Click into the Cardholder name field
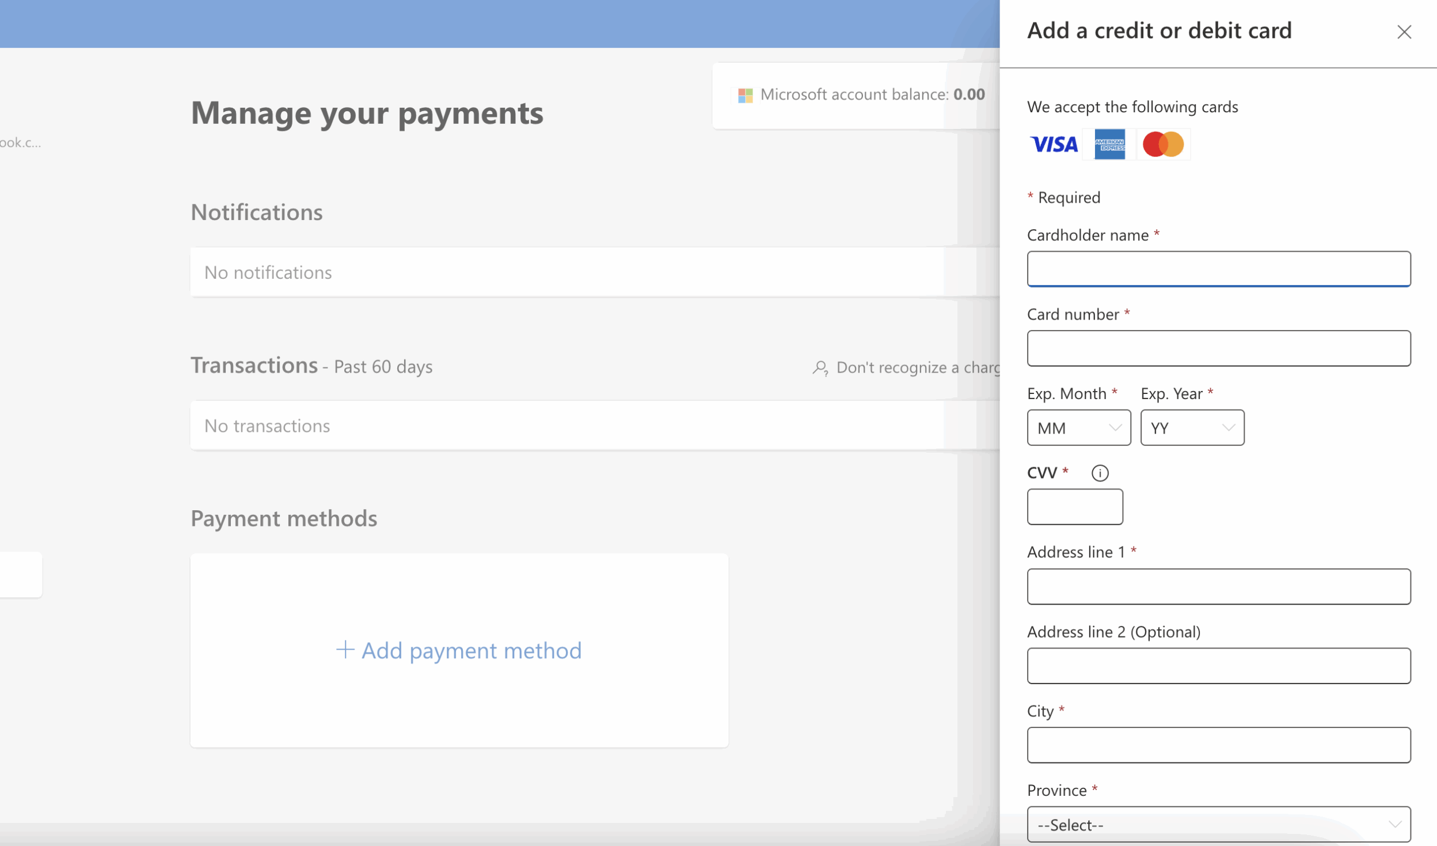1437x846 pixels. coord(1218,268)
